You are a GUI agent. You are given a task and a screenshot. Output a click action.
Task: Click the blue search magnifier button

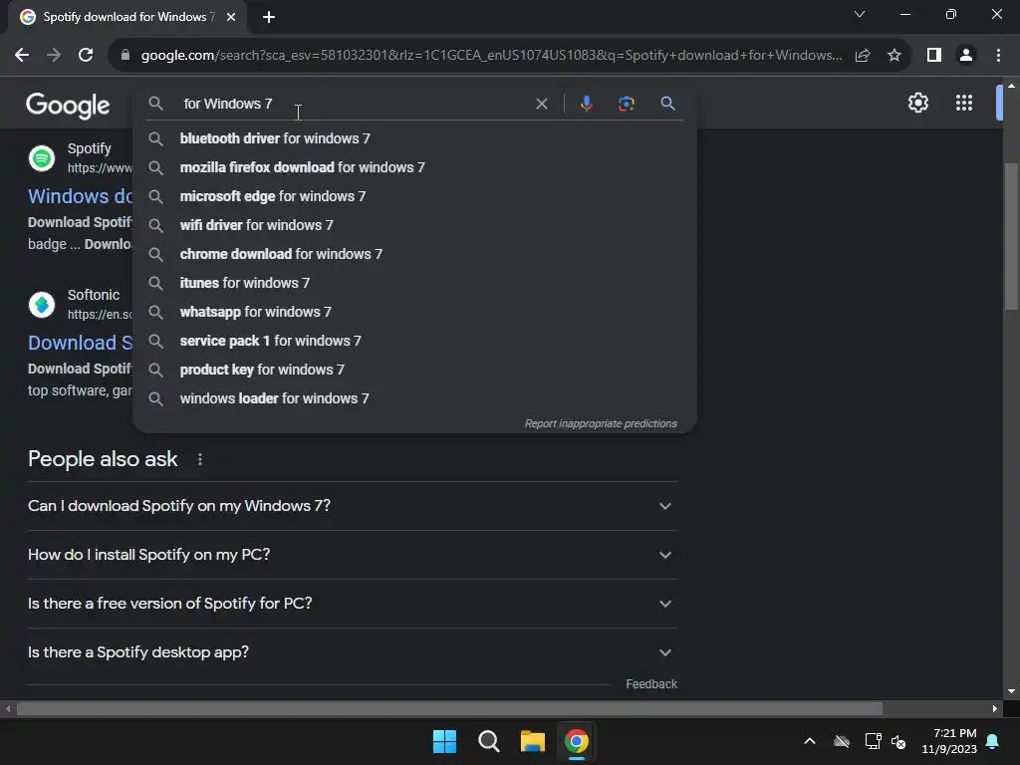point(667,104)
